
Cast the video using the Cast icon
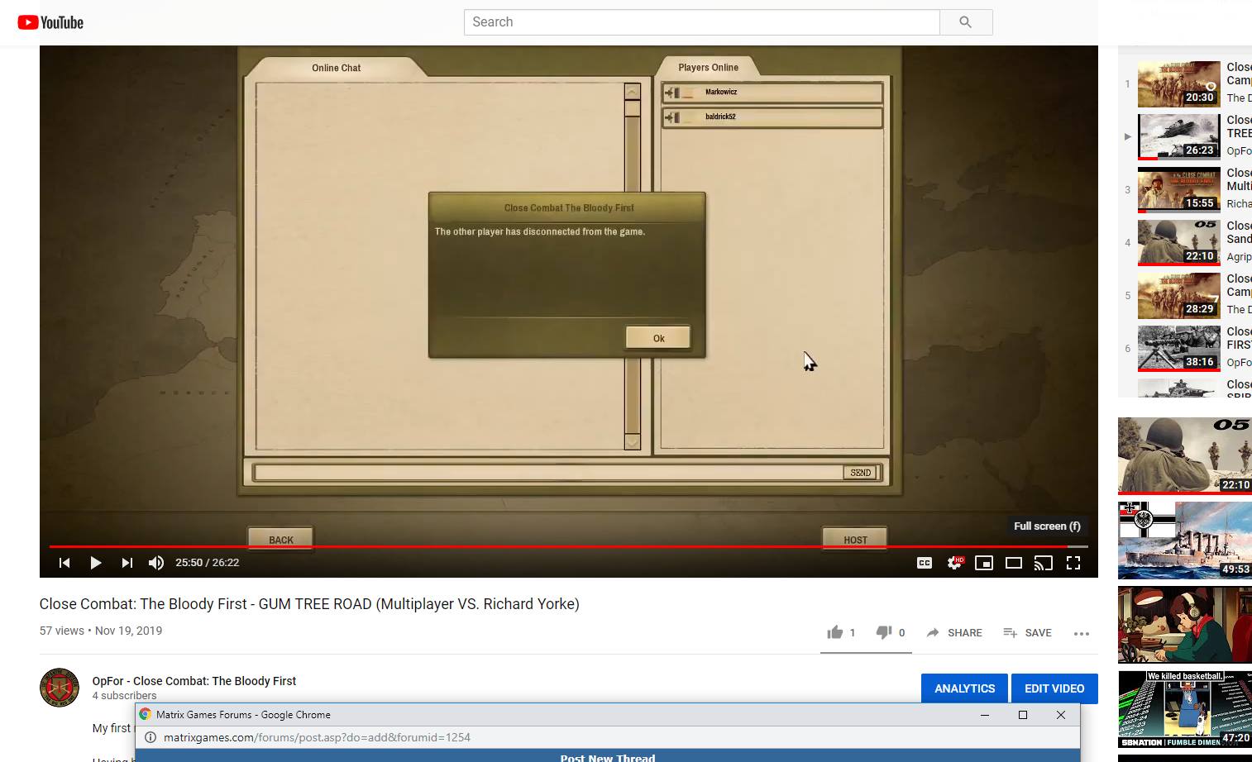pos(1044,563)
